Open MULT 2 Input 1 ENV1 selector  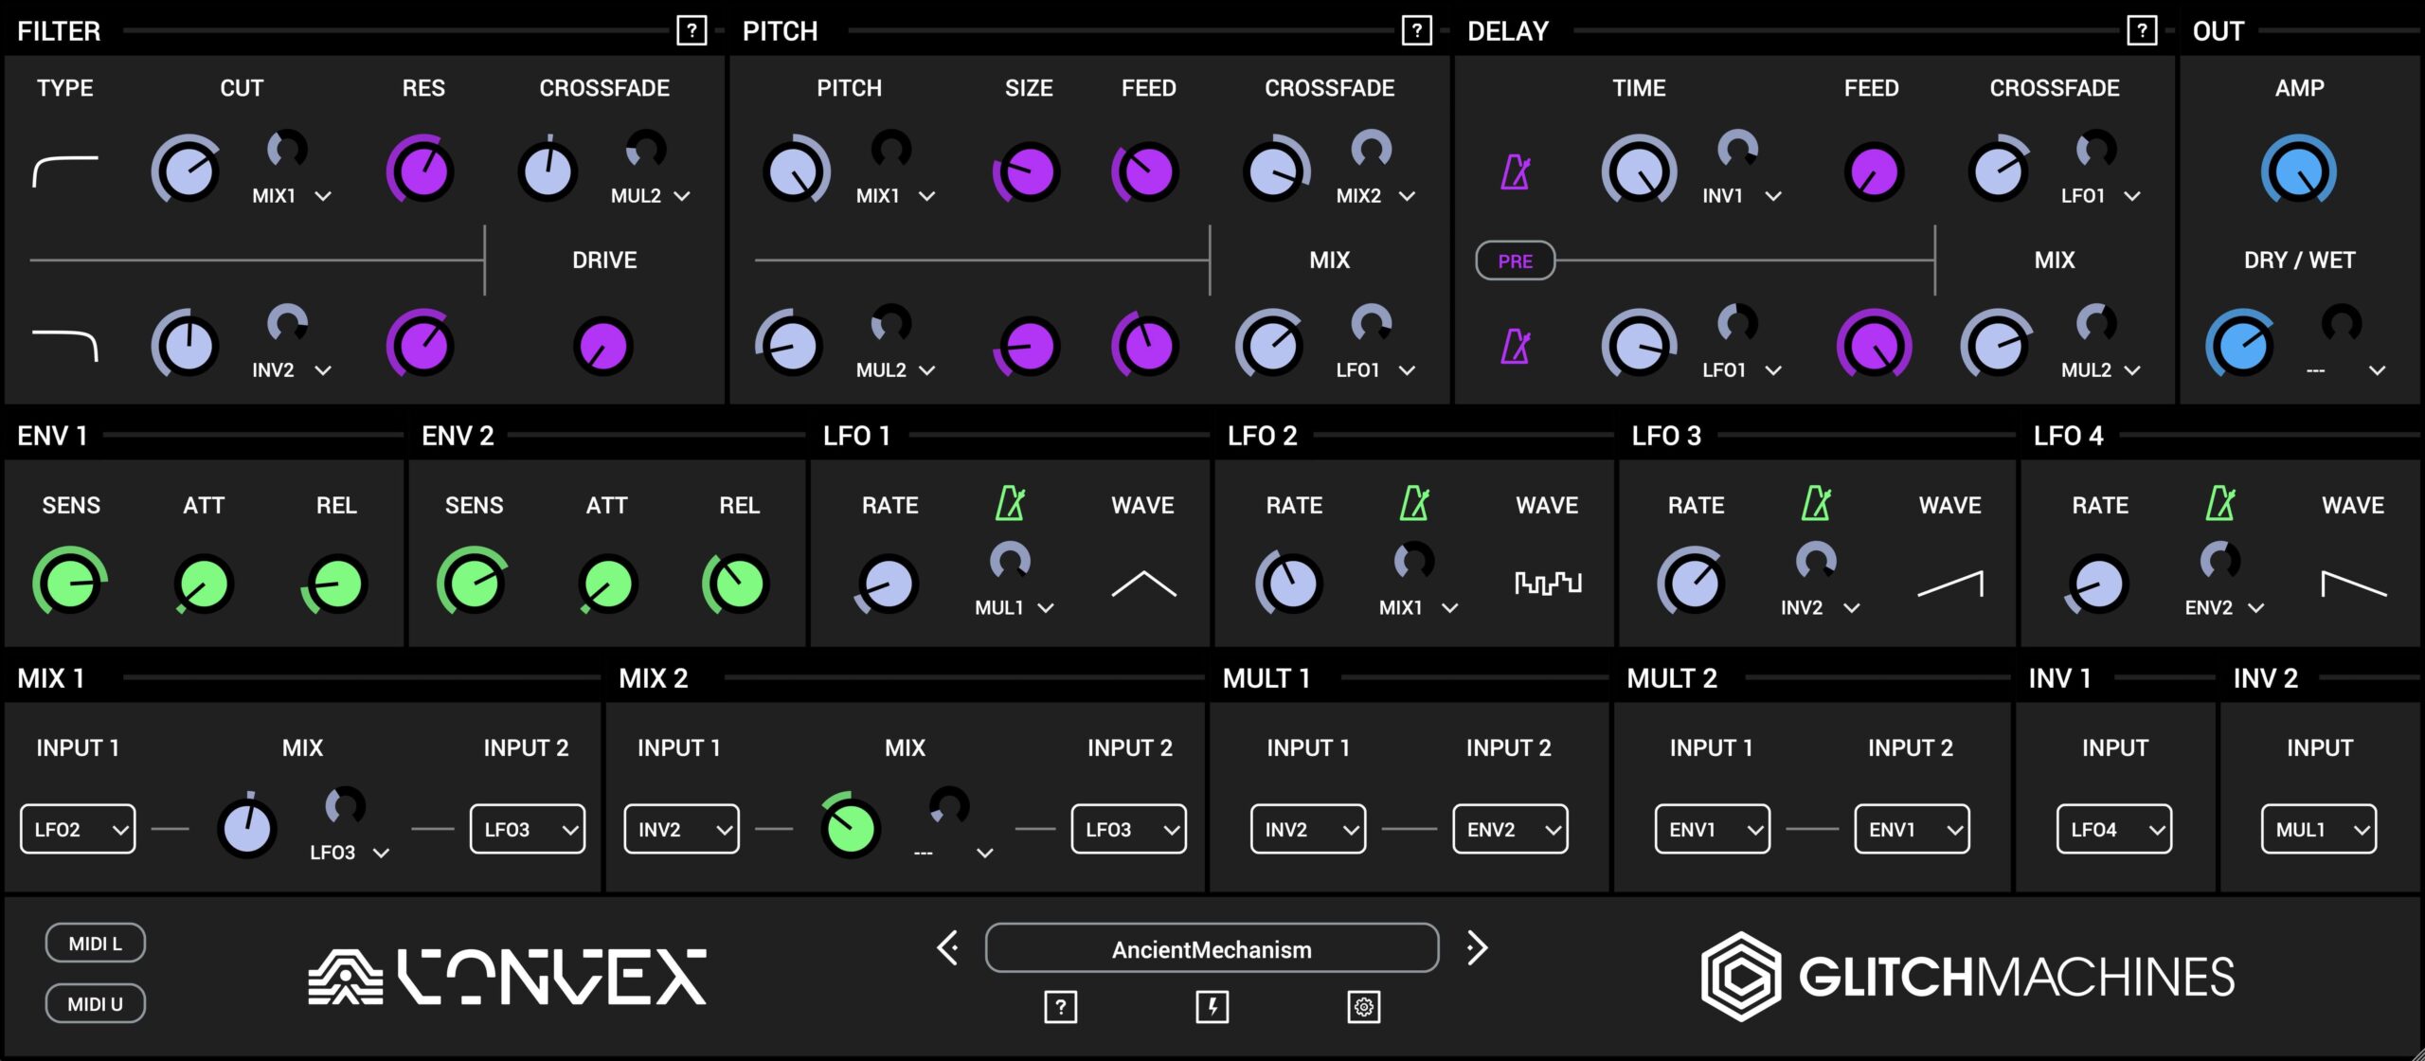point(1713,830)
